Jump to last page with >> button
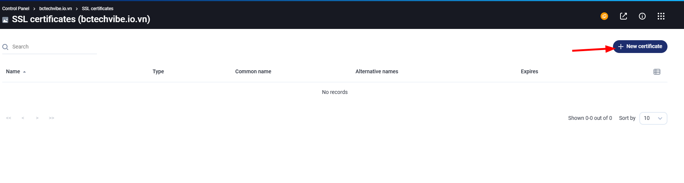The height and width of the screenshot is (183, 684). point(51,118)
